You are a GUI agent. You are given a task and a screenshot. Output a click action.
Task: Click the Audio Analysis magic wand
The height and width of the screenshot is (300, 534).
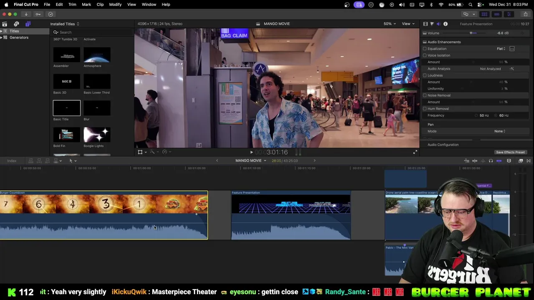(512, 69)
